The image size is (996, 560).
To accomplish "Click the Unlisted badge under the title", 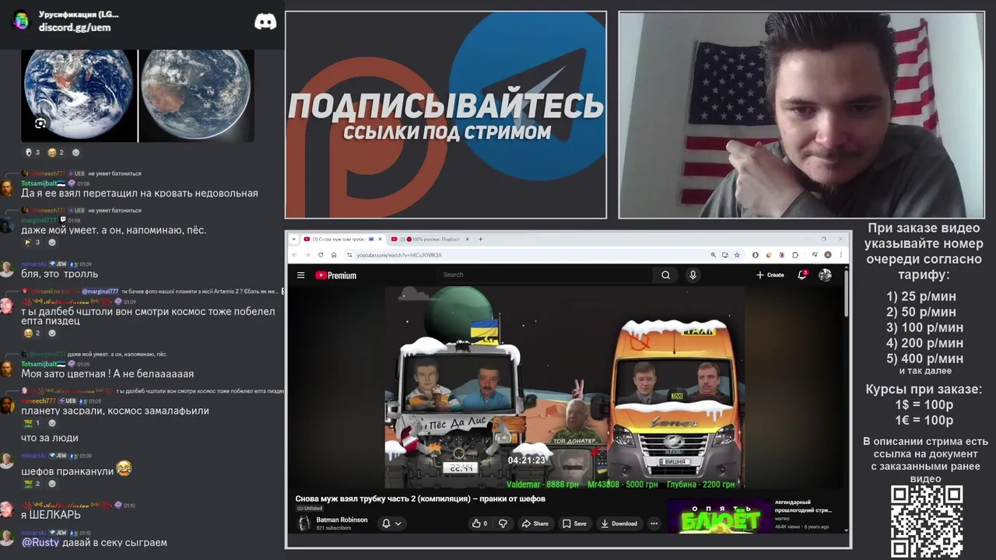I will (x=310, y=509).
